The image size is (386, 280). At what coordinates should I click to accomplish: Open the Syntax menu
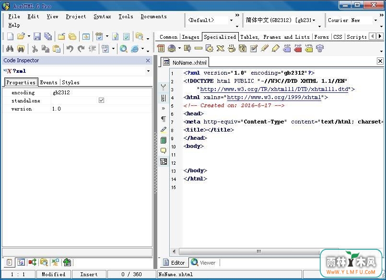102,16
